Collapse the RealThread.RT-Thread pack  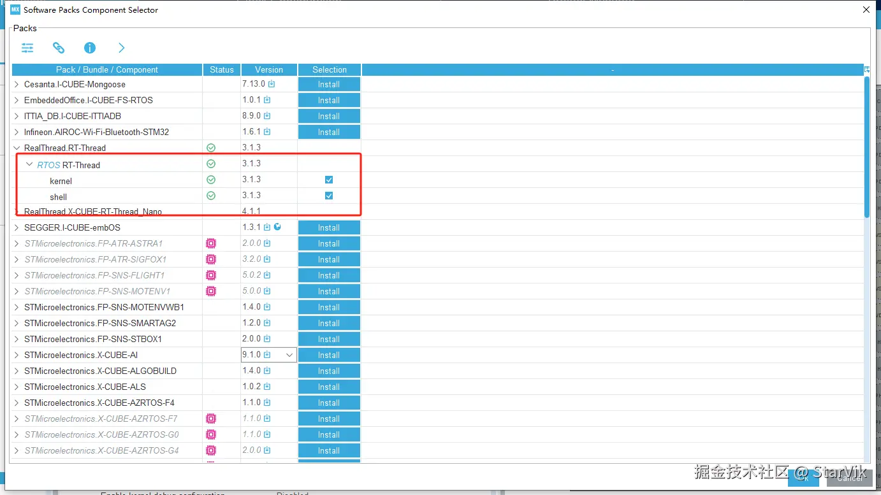coord(17,148)
